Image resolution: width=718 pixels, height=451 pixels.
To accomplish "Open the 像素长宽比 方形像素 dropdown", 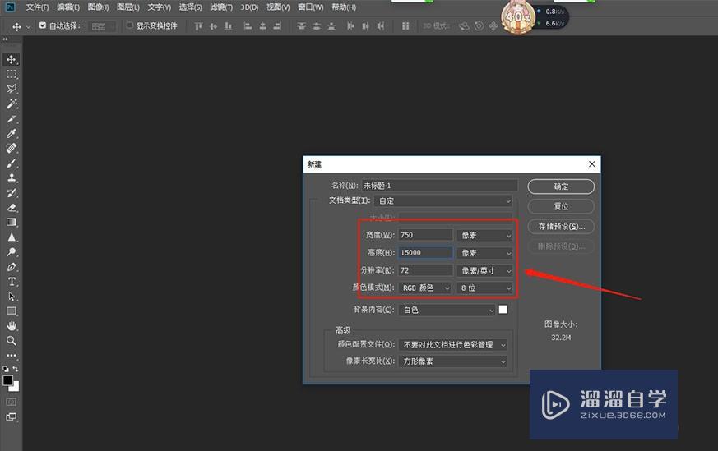I will [453, 361].
